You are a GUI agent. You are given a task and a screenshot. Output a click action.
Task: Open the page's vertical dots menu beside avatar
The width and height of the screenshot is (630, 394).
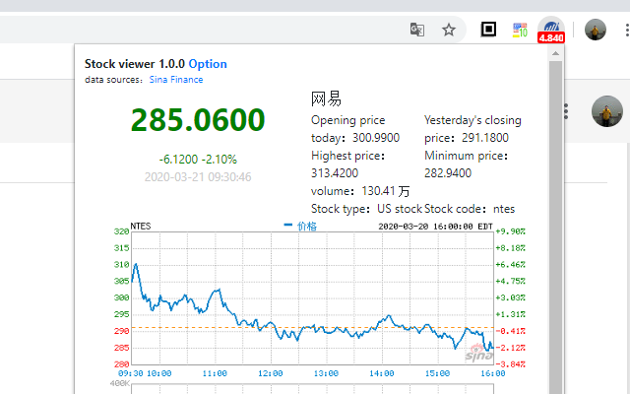[x=566, y=111]
